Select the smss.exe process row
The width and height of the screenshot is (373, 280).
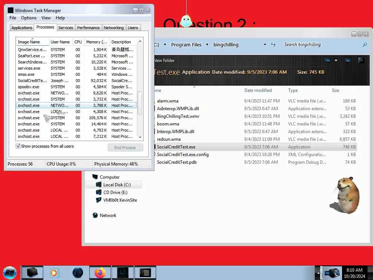[76, 74]
